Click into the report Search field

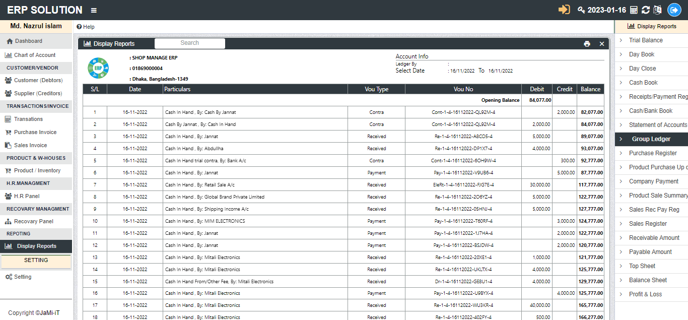189,43
